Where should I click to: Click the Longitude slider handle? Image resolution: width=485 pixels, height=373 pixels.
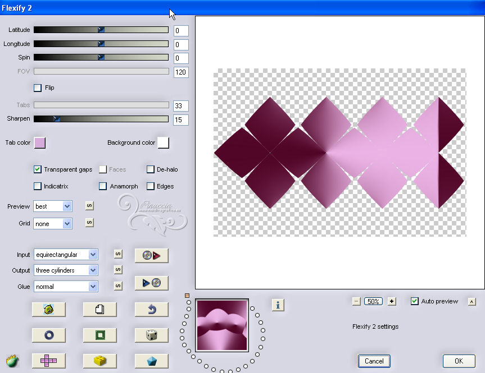pyautogui.click(x=101, y=44)
